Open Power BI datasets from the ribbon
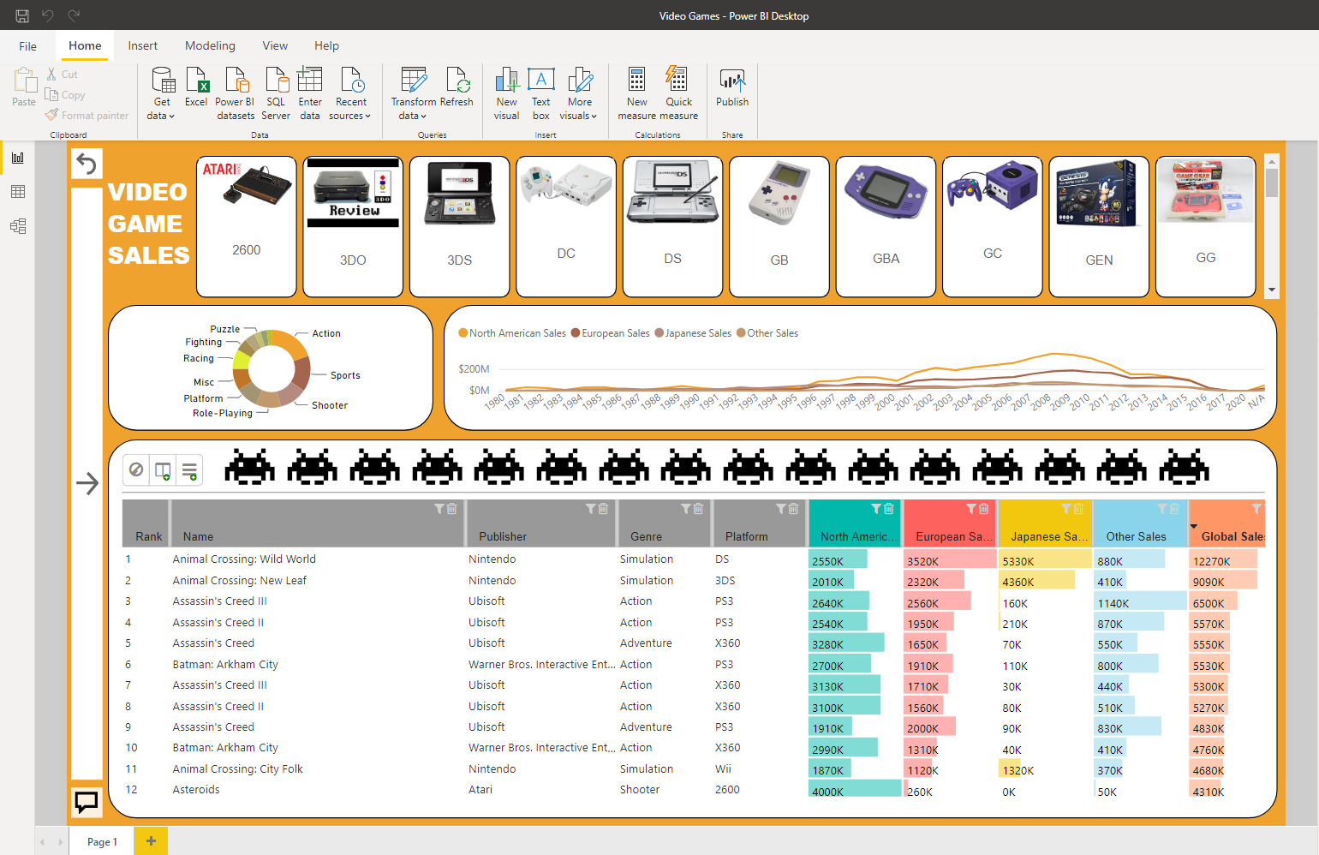This screenshot has height=855, width=1319. [236, 93]
